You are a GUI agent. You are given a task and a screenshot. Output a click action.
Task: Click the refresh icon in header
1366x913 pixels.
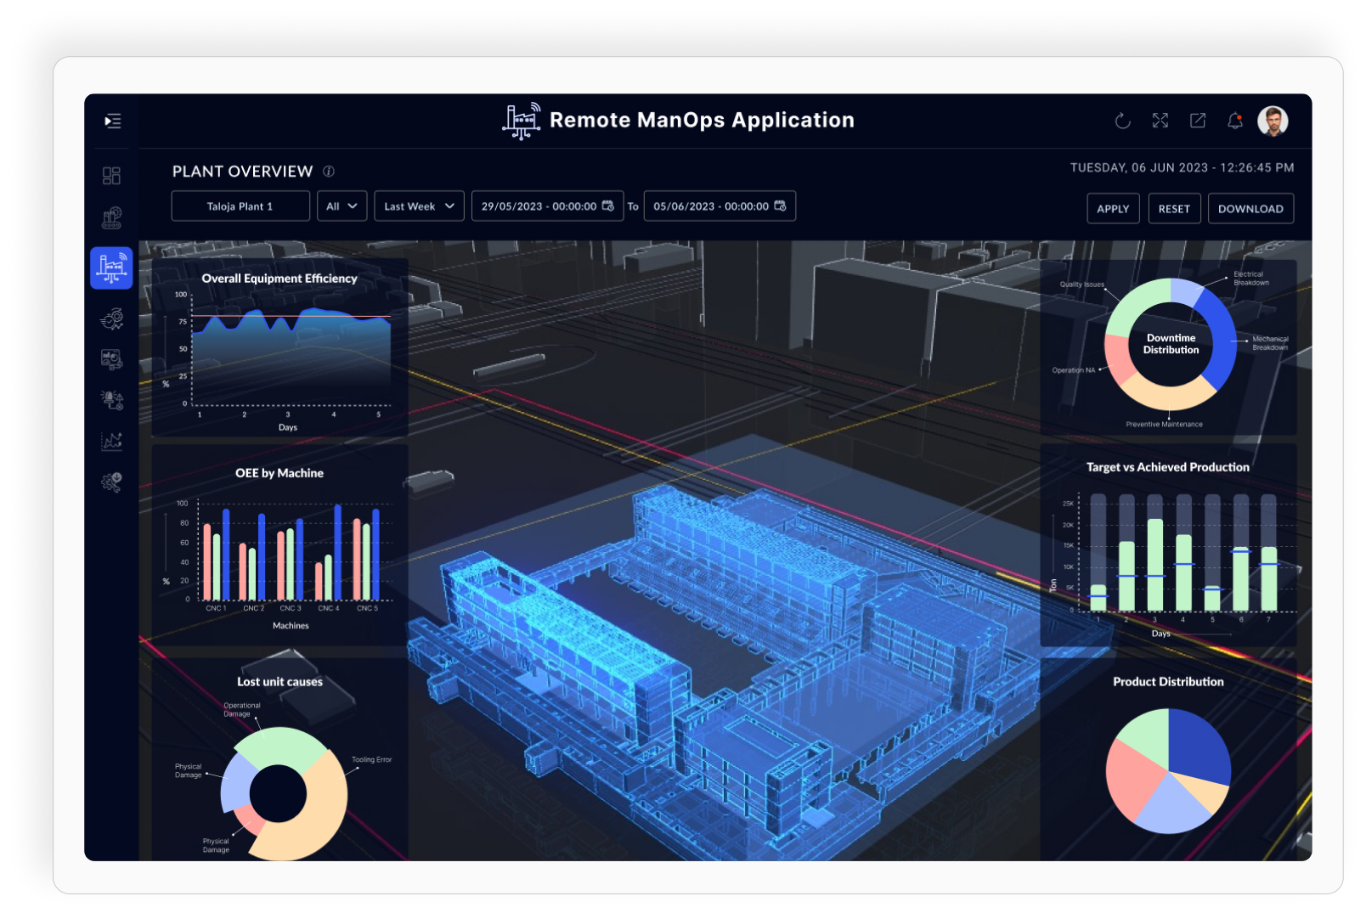coord(1122,121)
